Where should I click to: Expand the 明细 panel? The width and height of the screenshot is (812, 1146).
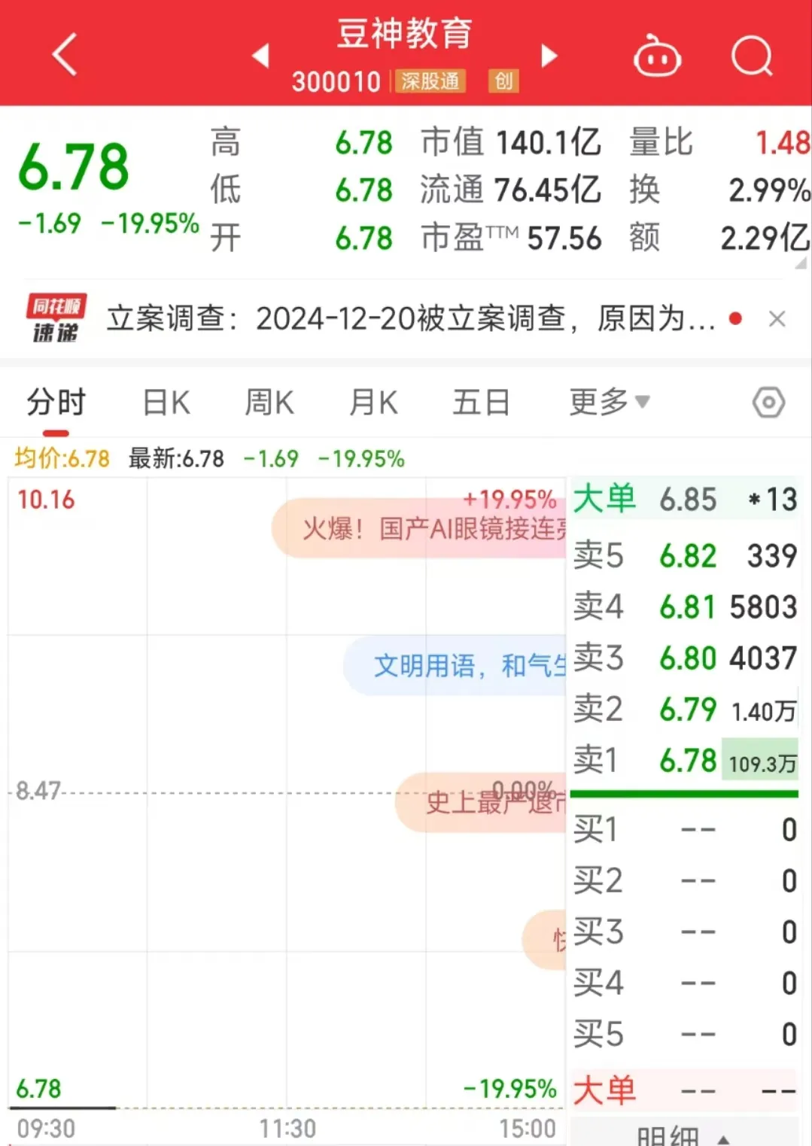[683, 1134]
